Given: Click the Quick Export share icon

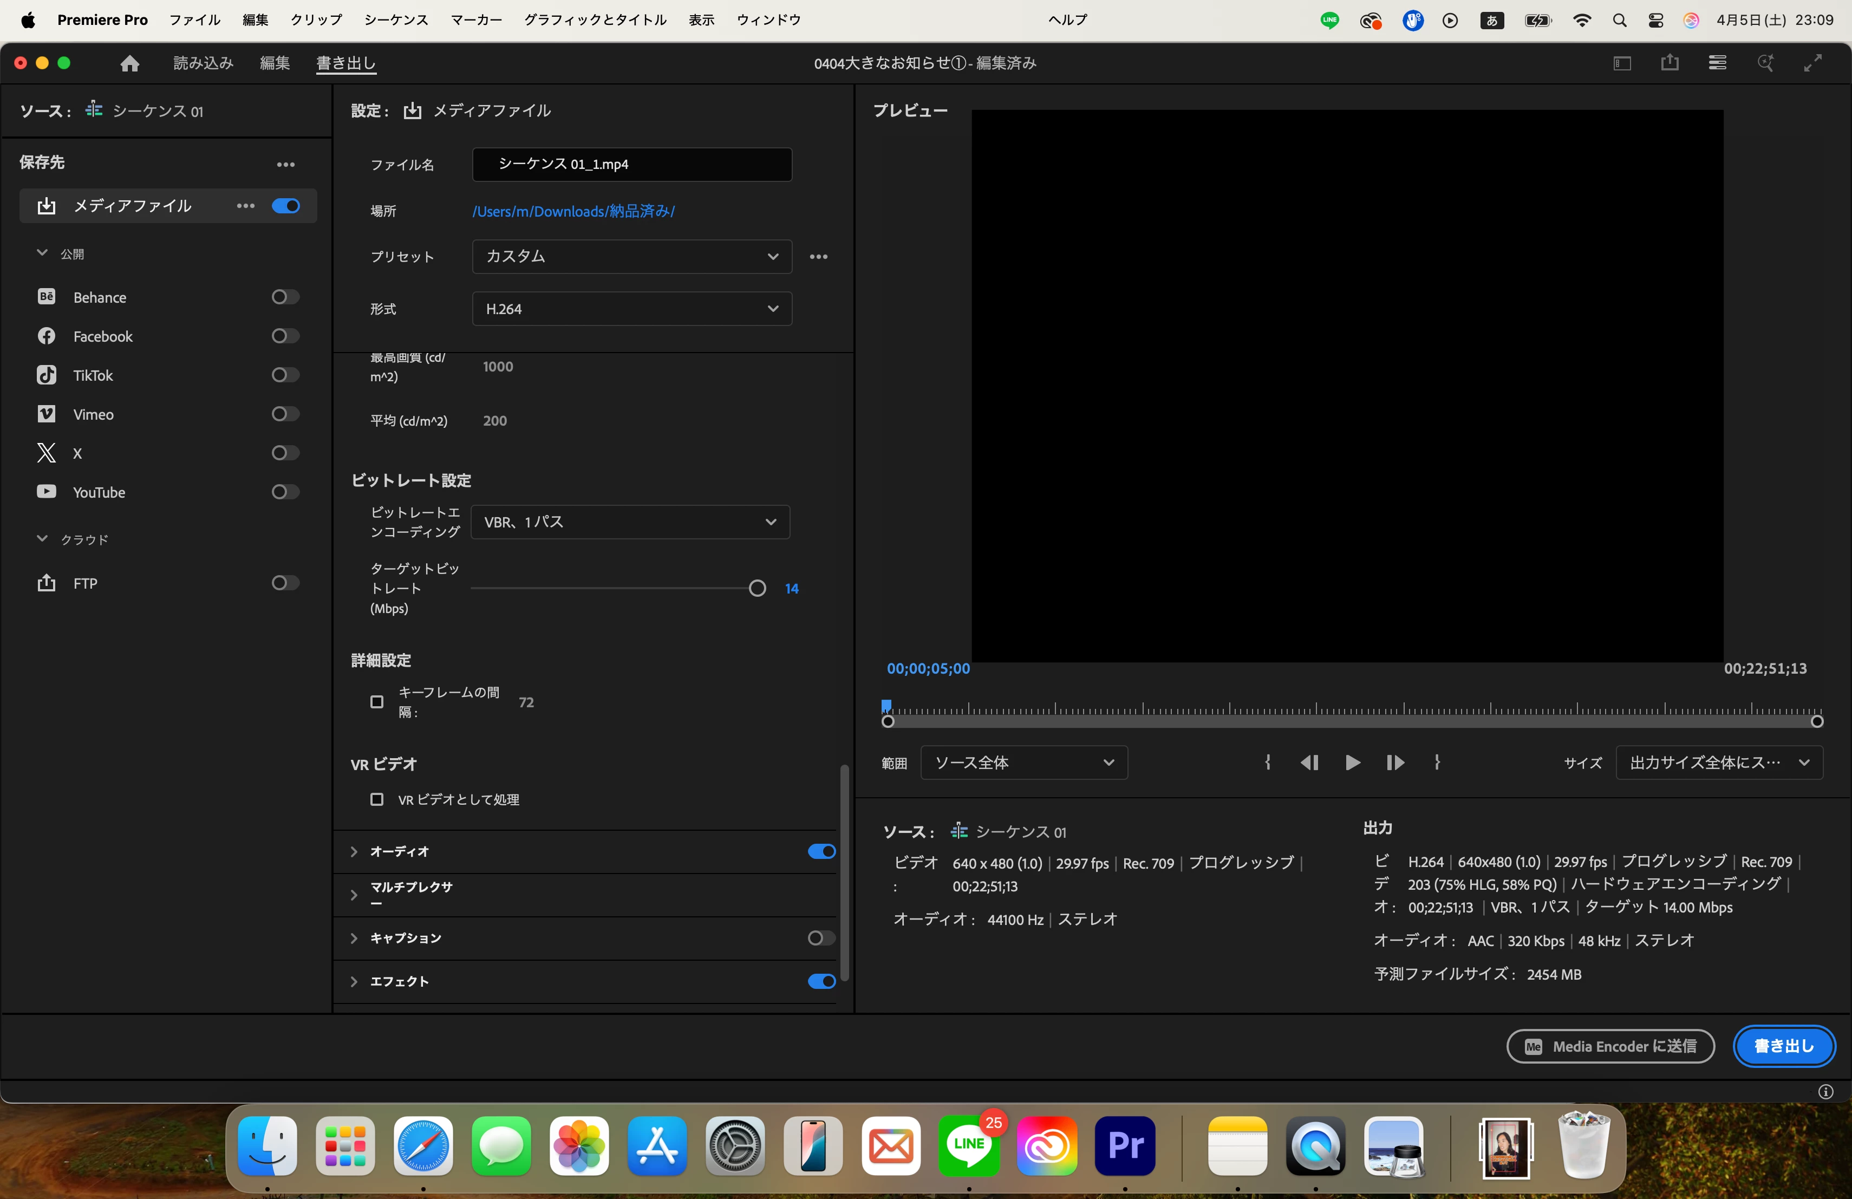Looking at the screenshot, I should (x=1669, y=63).
